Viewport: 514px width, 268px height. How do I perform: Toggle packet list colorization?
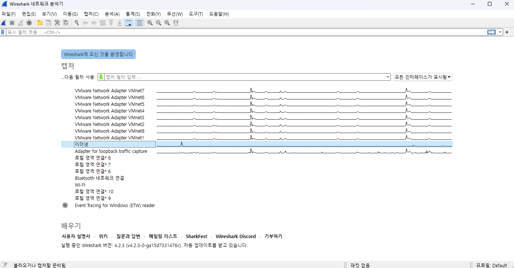[x=139, y=23]
